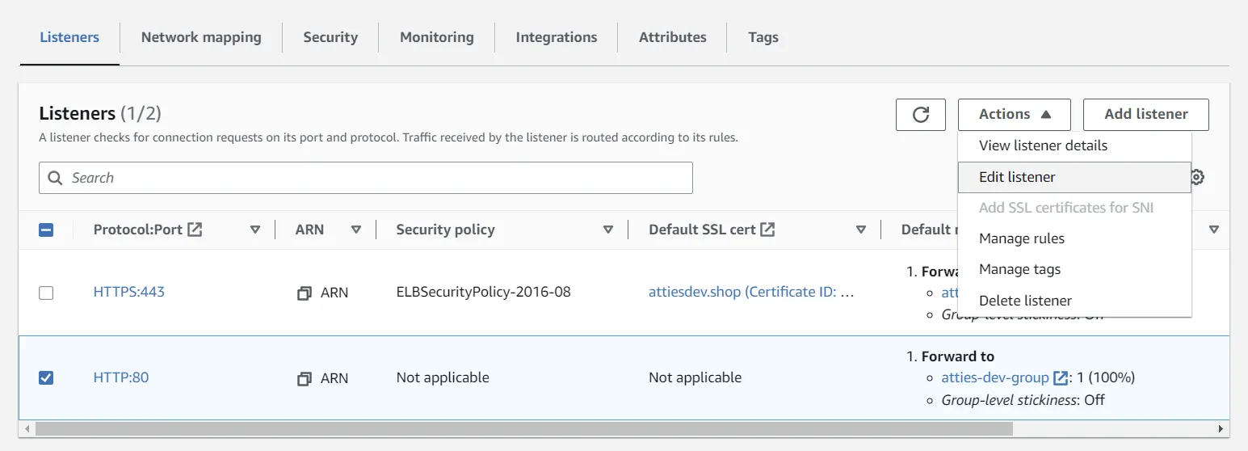Viewport: 1248px width, 451px height.
Task: Uncheck the HTTP:80 listener row checkbox
Action: point(46,377)
